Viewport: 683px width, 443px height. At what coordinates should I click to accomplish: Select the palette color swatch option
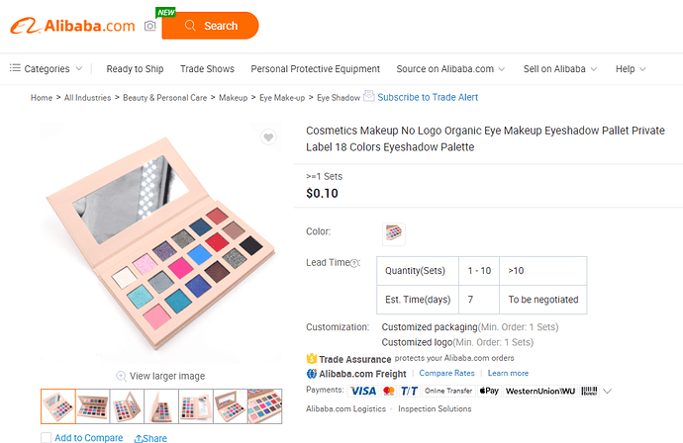point(394,233)
